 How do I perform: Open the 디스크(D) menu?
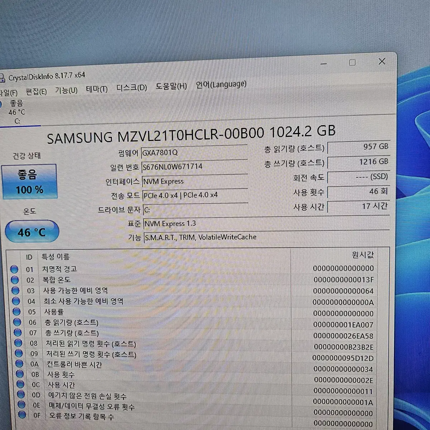(132, 88)
